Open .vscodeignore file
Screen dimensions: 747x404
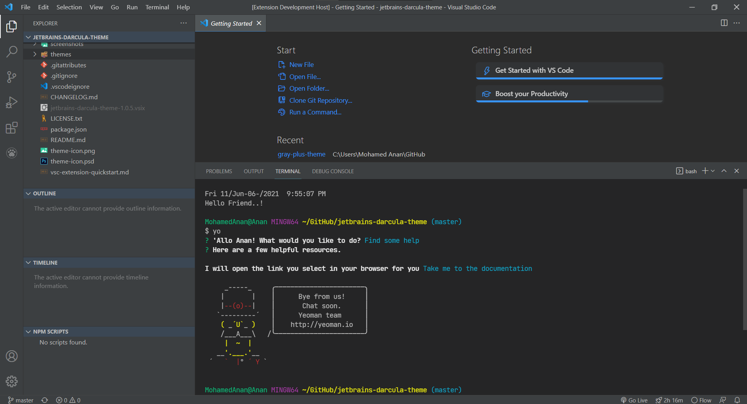coord(109,86)
